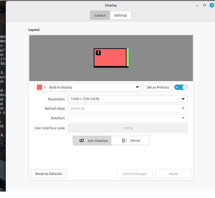
Task: Open the Rotation dropdown
Action: point(128,118)
